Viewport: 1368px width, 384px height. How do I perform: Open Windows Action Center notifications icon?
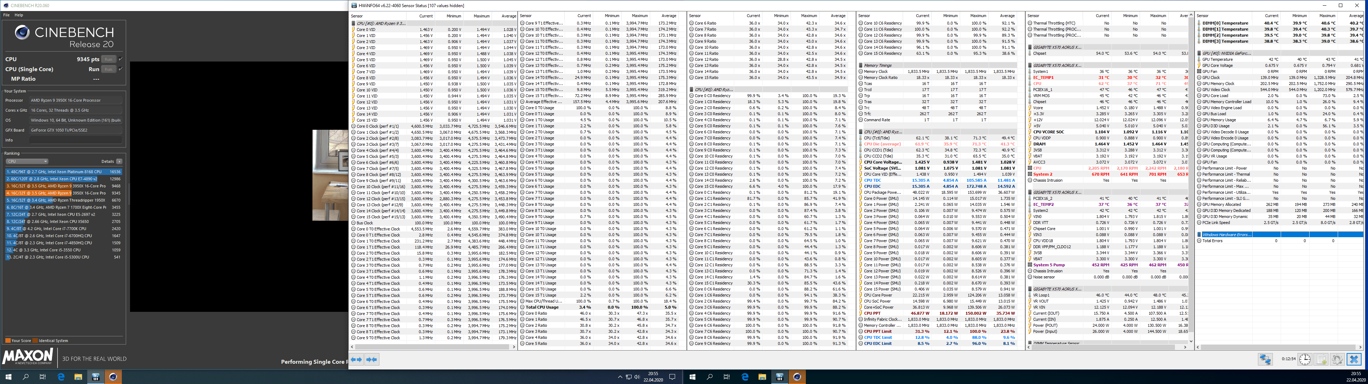click(672, 377)
